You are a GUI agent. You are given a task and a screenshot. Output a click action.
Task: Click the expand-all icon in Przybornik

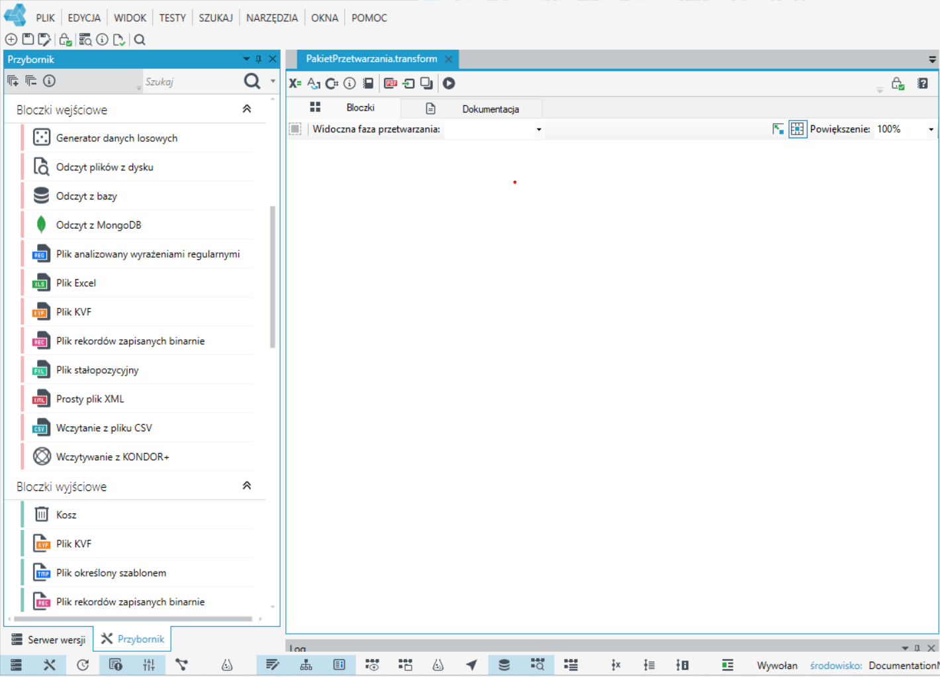click(13, 81)
